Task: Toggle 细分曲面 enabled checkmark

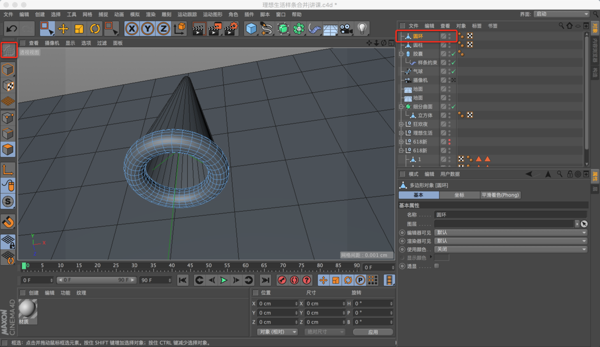Action: point(453,106)
